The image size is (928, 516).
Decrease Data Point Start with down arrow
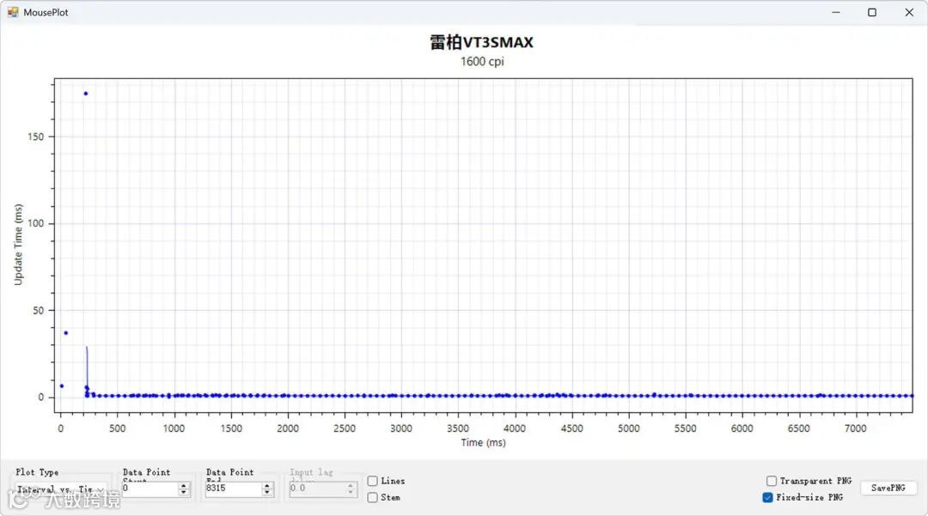[184, 492]
